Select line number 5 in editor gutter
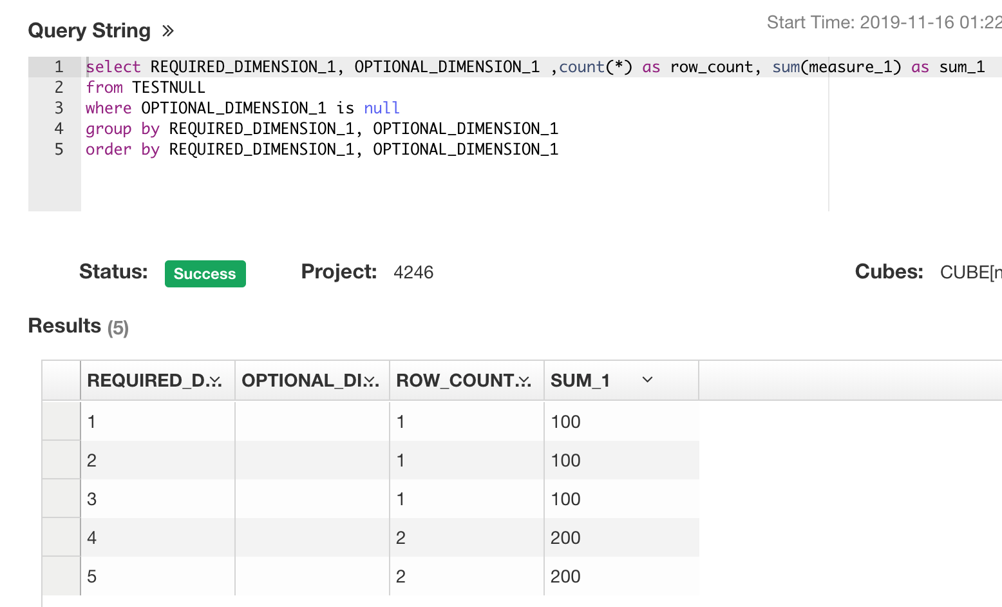 (59, 149)
